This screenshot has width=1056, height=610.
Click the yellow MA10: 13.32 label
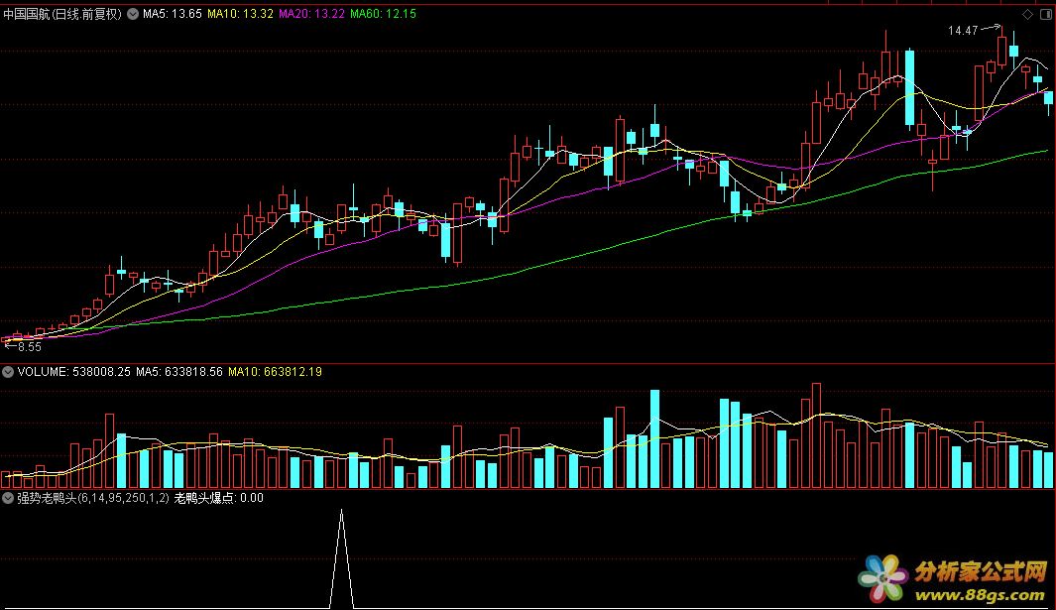tap(240, 14)
